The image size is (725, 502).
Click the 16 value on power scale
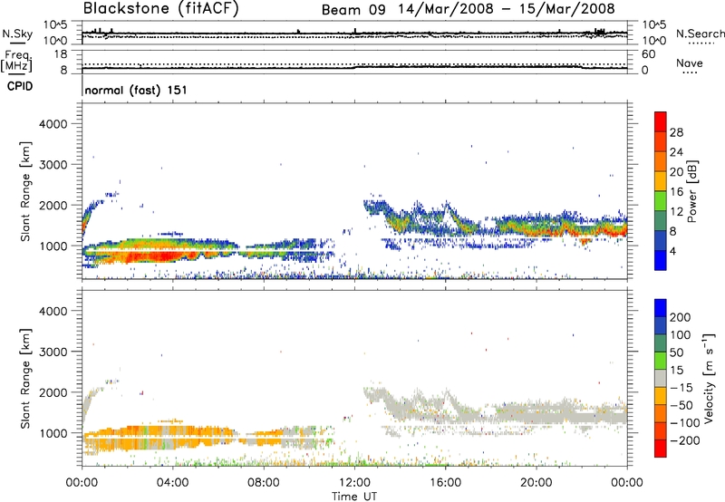[x=676, y=192]
